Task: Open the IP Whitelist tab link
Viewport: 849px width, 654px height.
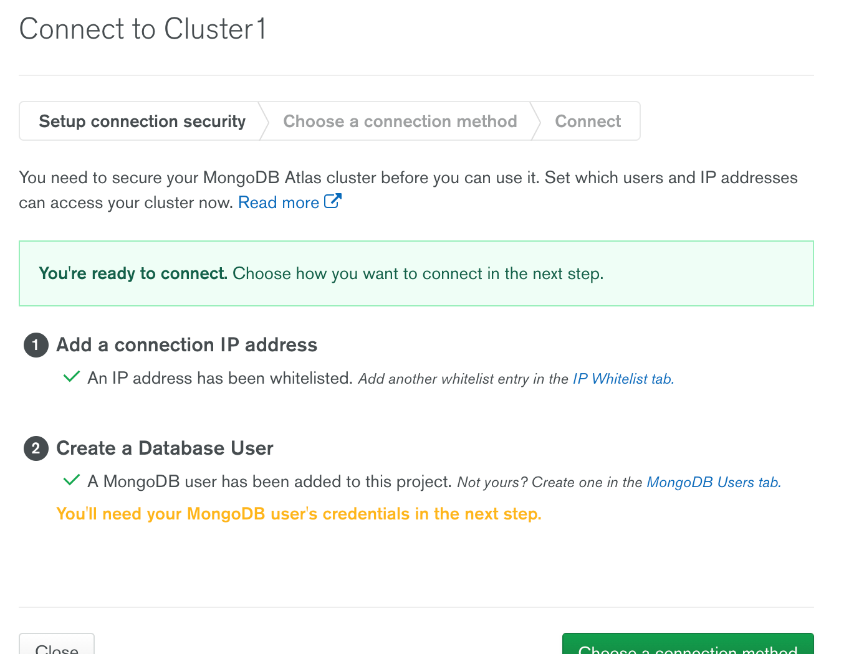Action: [623, 379]
